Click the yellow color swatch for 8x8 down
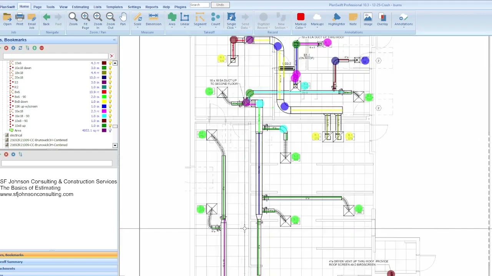 pyautogui.click(x=104, y=102)
